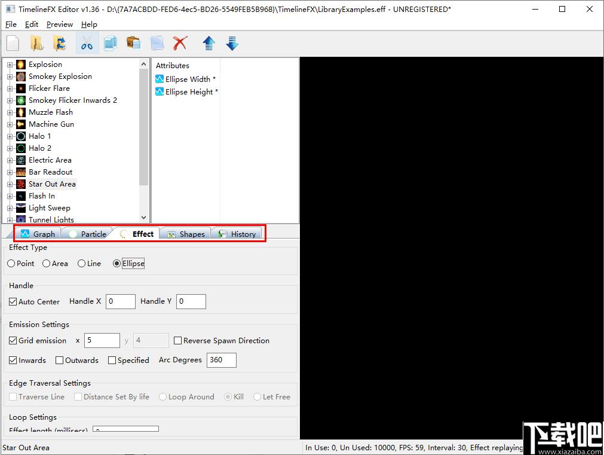Screen dimensions: 604x455
Task: Uncheck the Auto Center checkbox
Action: (13, 301)
